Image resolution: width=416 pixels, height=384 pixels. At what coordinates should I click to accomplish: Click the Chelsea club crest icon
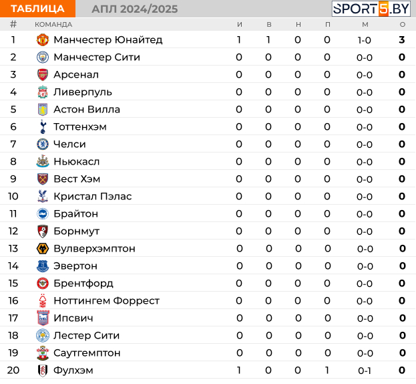pos(43,145)
